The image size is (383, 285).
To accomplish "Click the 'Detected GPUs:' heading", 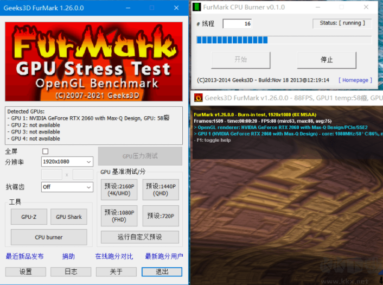I will click(26, 111).
